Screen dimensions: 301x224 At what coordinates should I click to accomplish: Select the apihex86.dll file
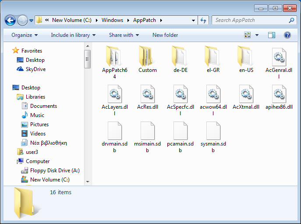point(279,97)
